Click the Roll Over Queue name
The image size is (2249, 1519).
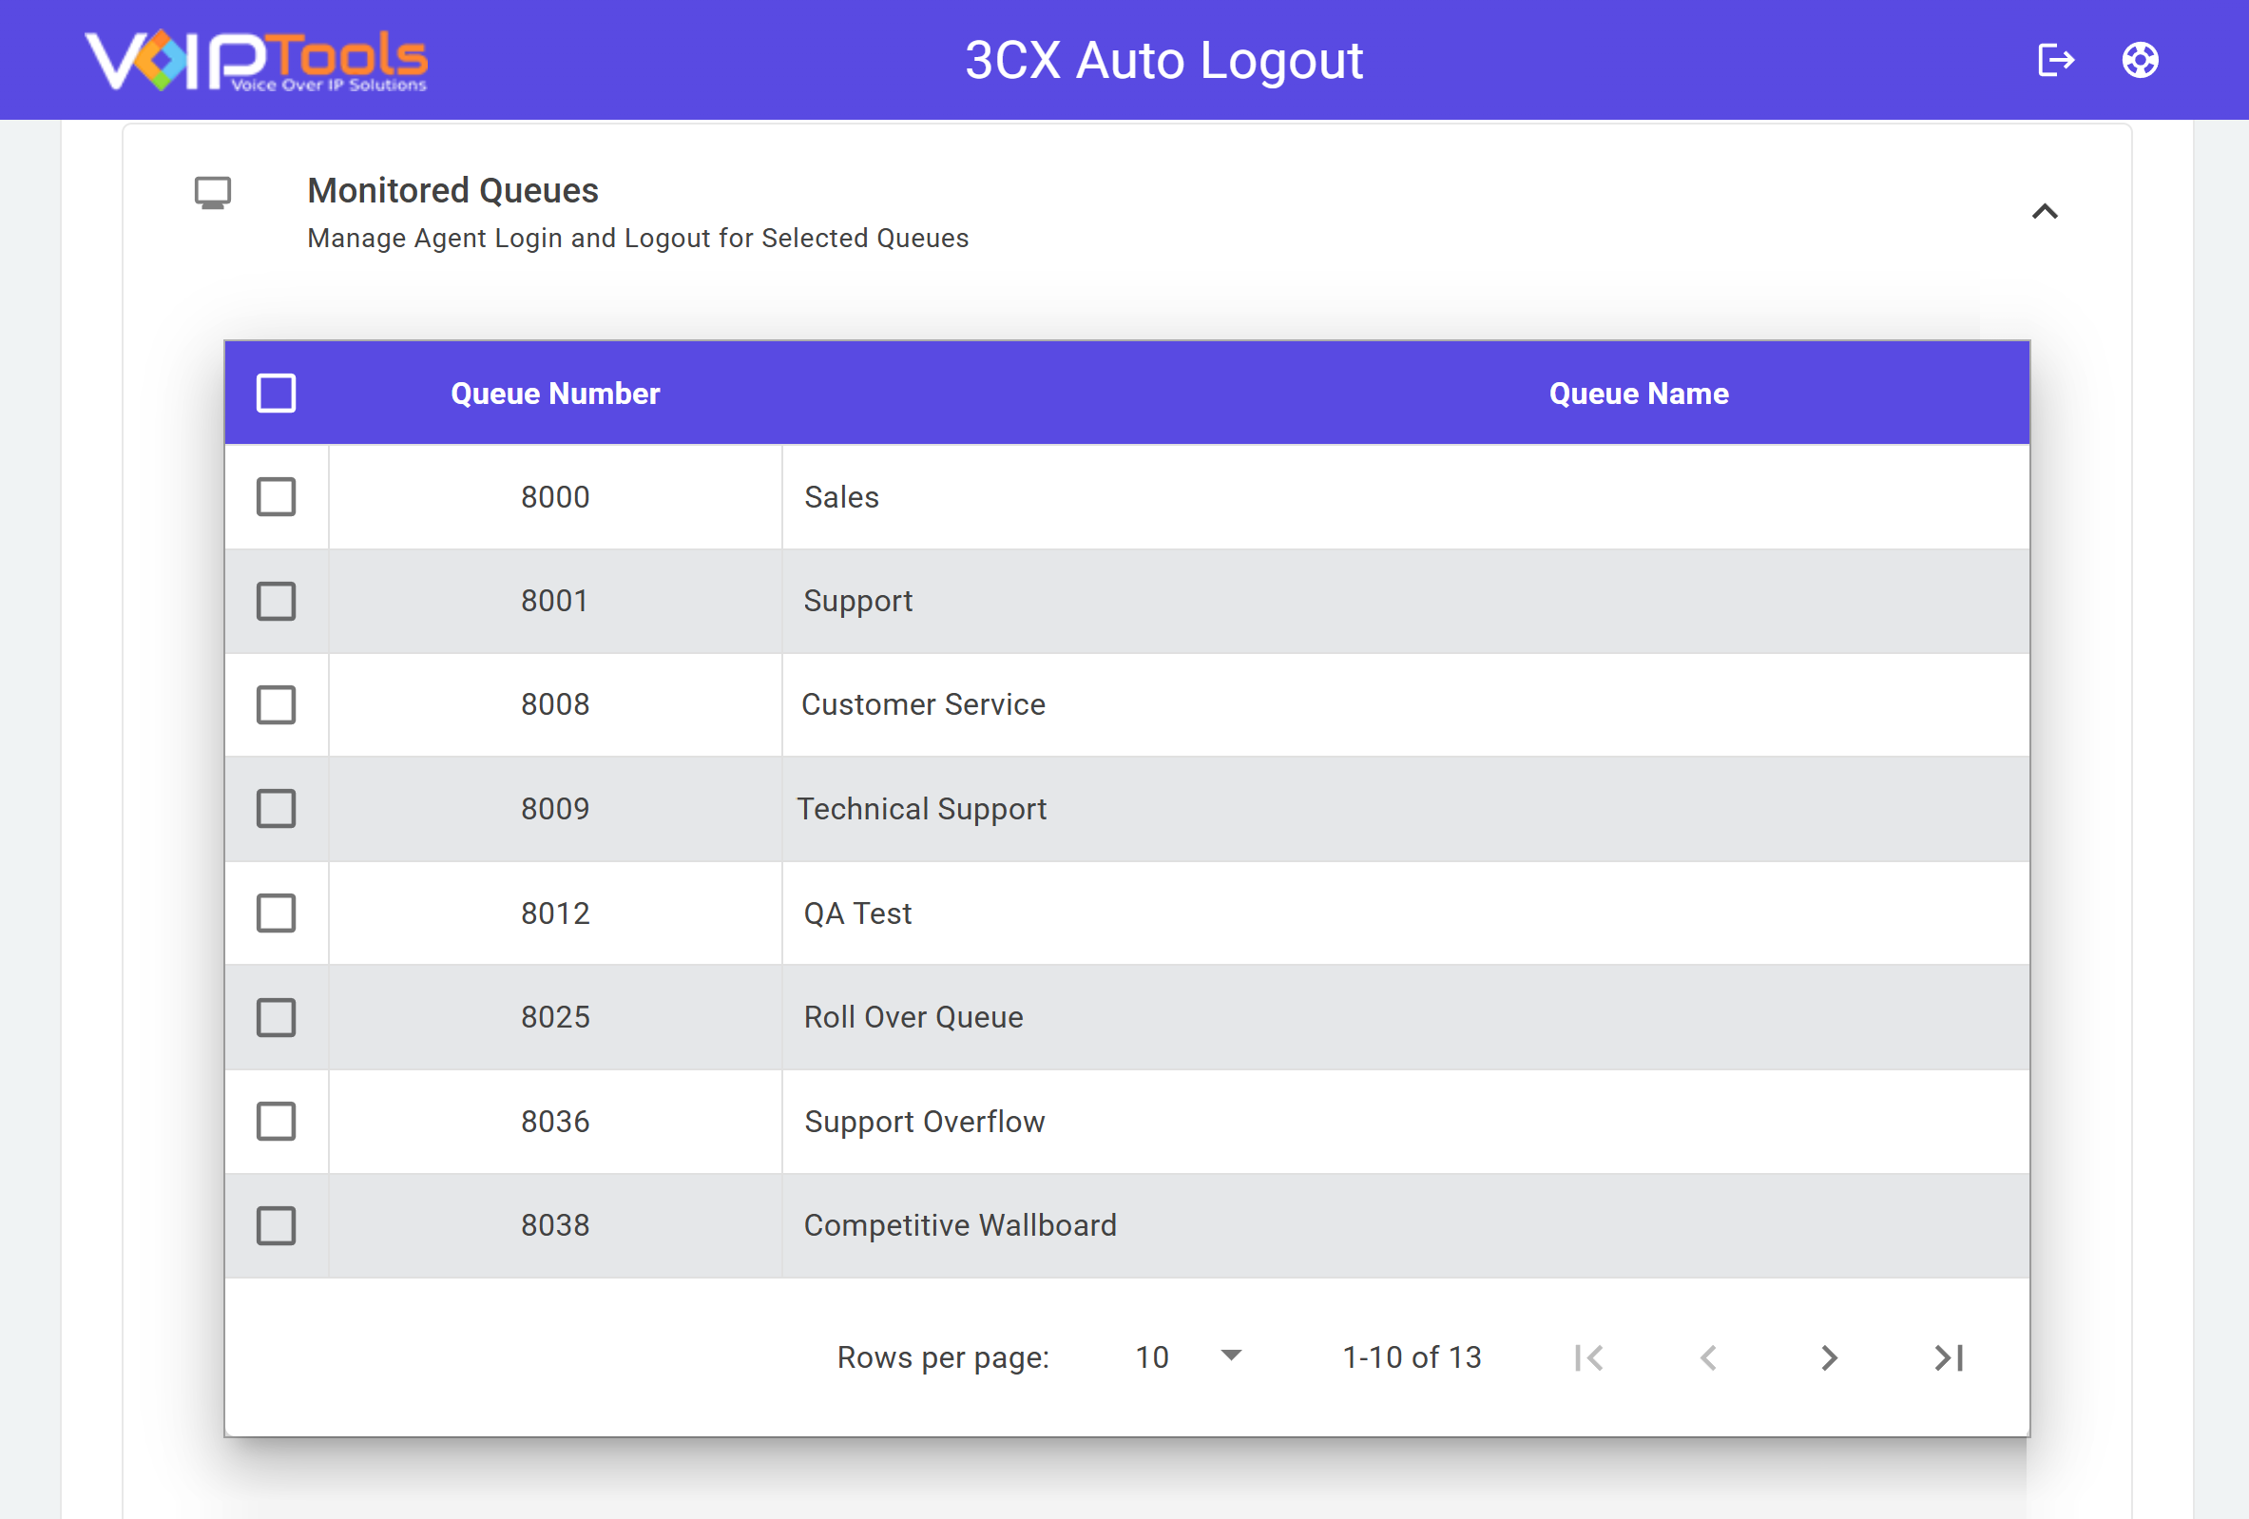[x=913, y=1017]
